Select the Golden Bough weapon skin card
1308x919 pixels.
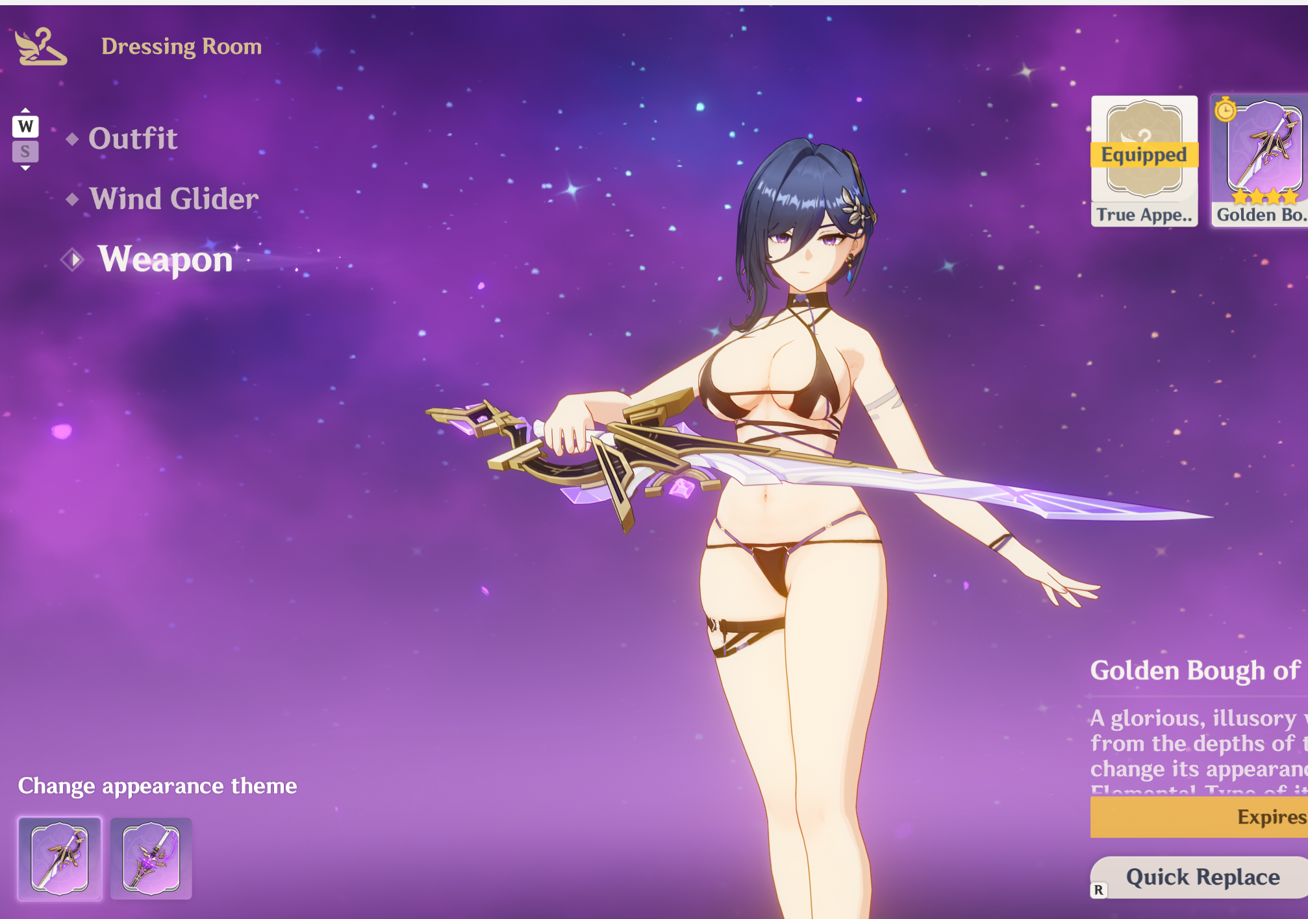pyautogui.click(x=1259, y=161)
